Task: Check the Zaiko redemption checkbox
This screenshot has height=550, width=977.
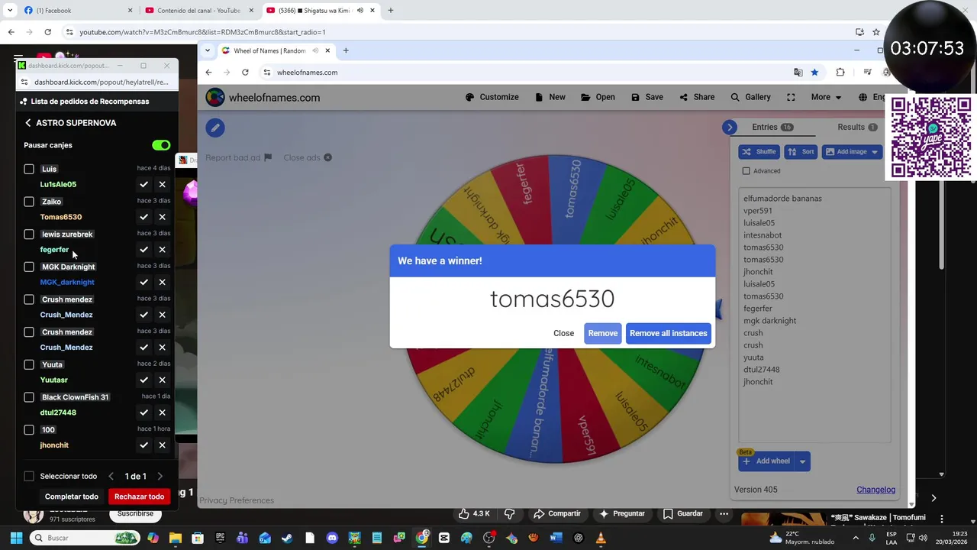Action: [x=29, y=202]
